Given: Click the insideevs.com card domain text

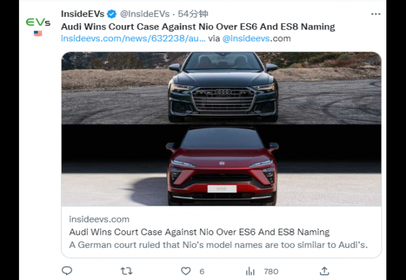Looking at the screenshot, I should (x=99, y=219).
